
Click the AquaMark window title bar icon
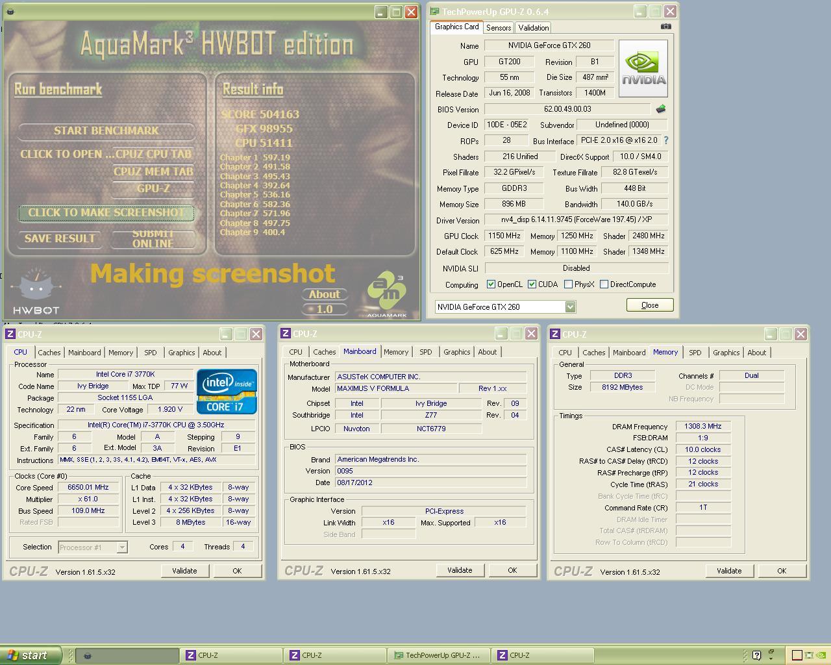tap(10, 12)
